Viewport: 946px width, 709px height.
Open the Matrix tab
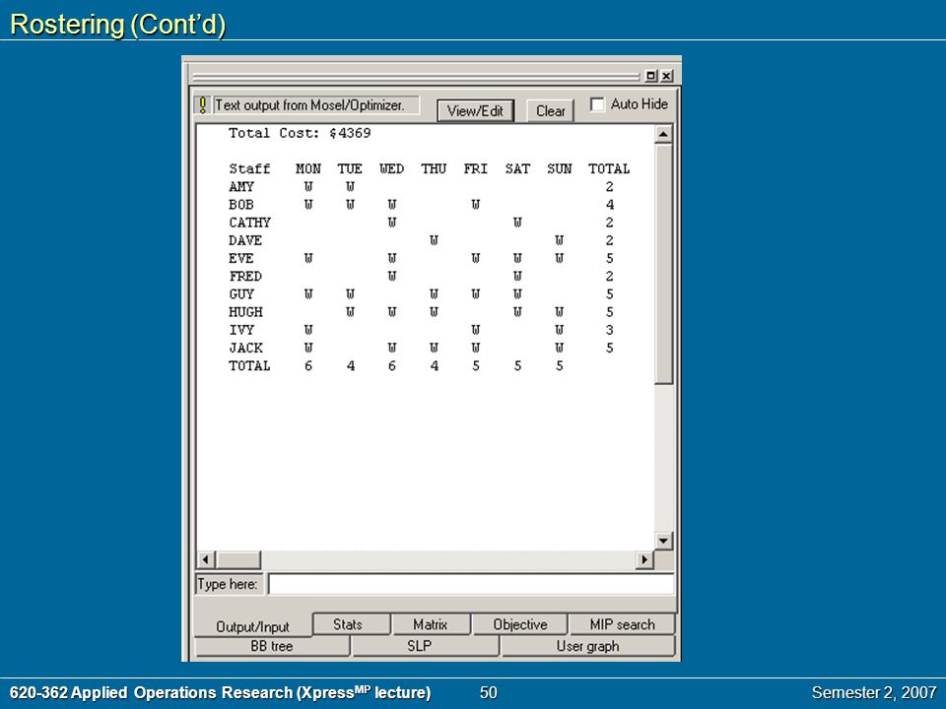tap(431, 624)
